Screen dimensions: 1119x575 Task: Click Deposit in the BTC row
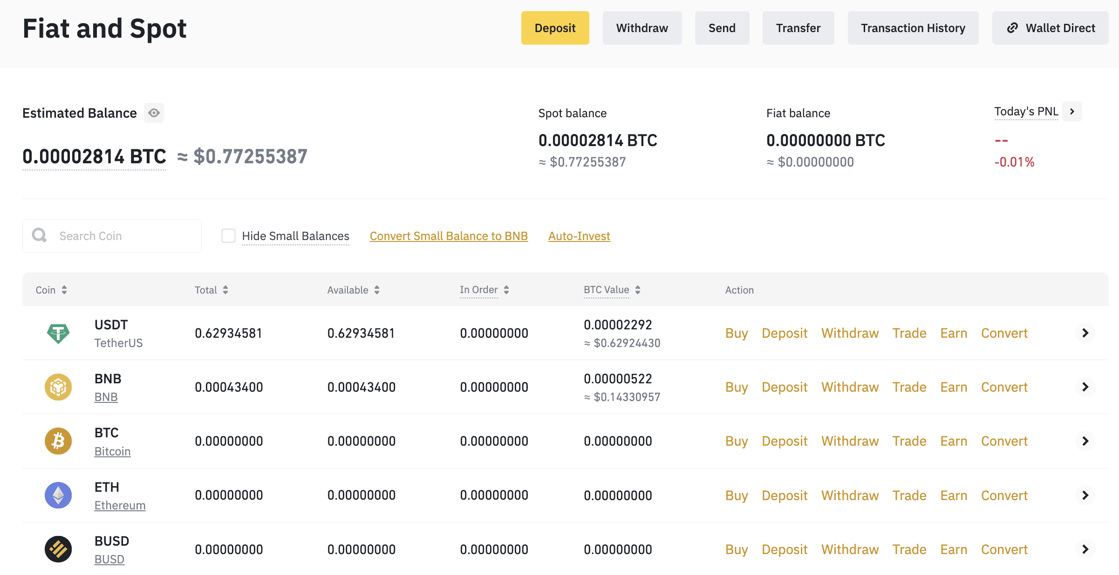785,441
